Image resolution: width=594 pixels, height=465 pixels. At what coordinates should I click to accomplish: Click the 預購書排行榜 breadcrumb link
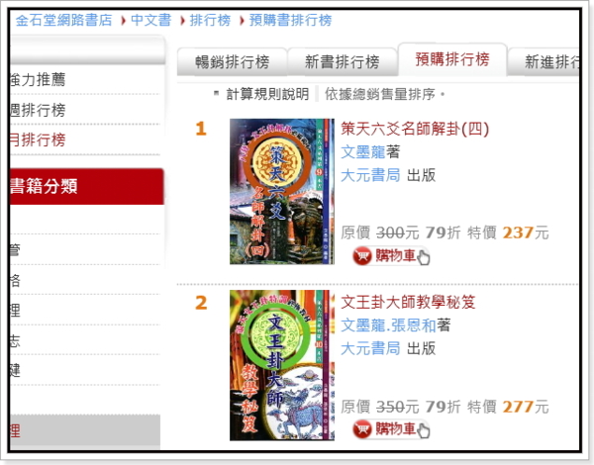click(290, 20)
